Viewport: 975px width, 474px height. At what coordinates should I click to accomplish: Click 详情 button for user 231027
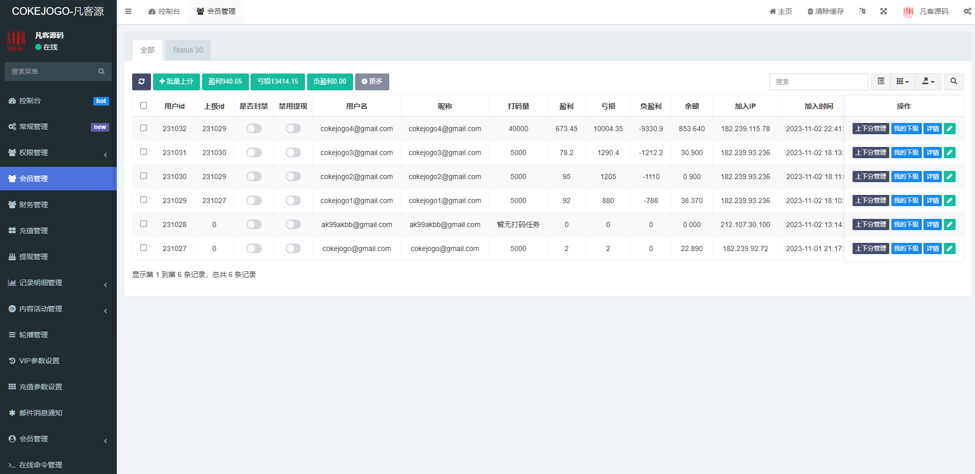click(x=933, y=248)
